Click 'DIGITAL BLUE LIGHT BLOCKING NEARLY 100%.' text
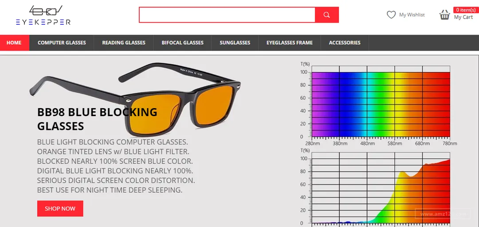Viewport: 479px width, 227px height. point(115,171)
